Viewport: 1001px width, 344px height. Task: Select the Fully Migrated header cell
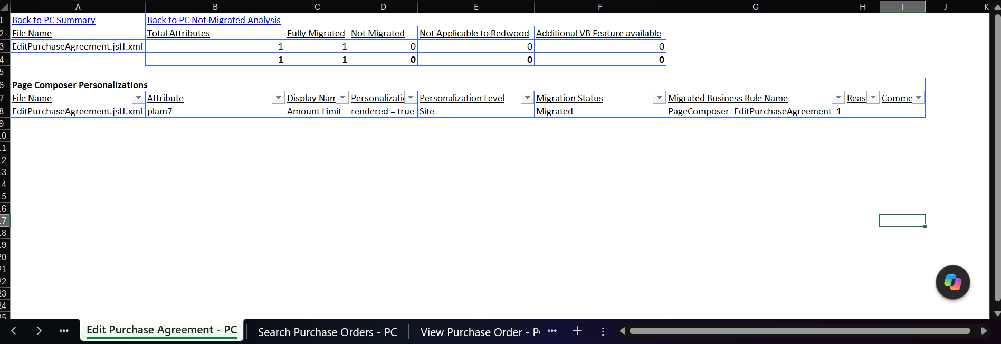[317, 33]
